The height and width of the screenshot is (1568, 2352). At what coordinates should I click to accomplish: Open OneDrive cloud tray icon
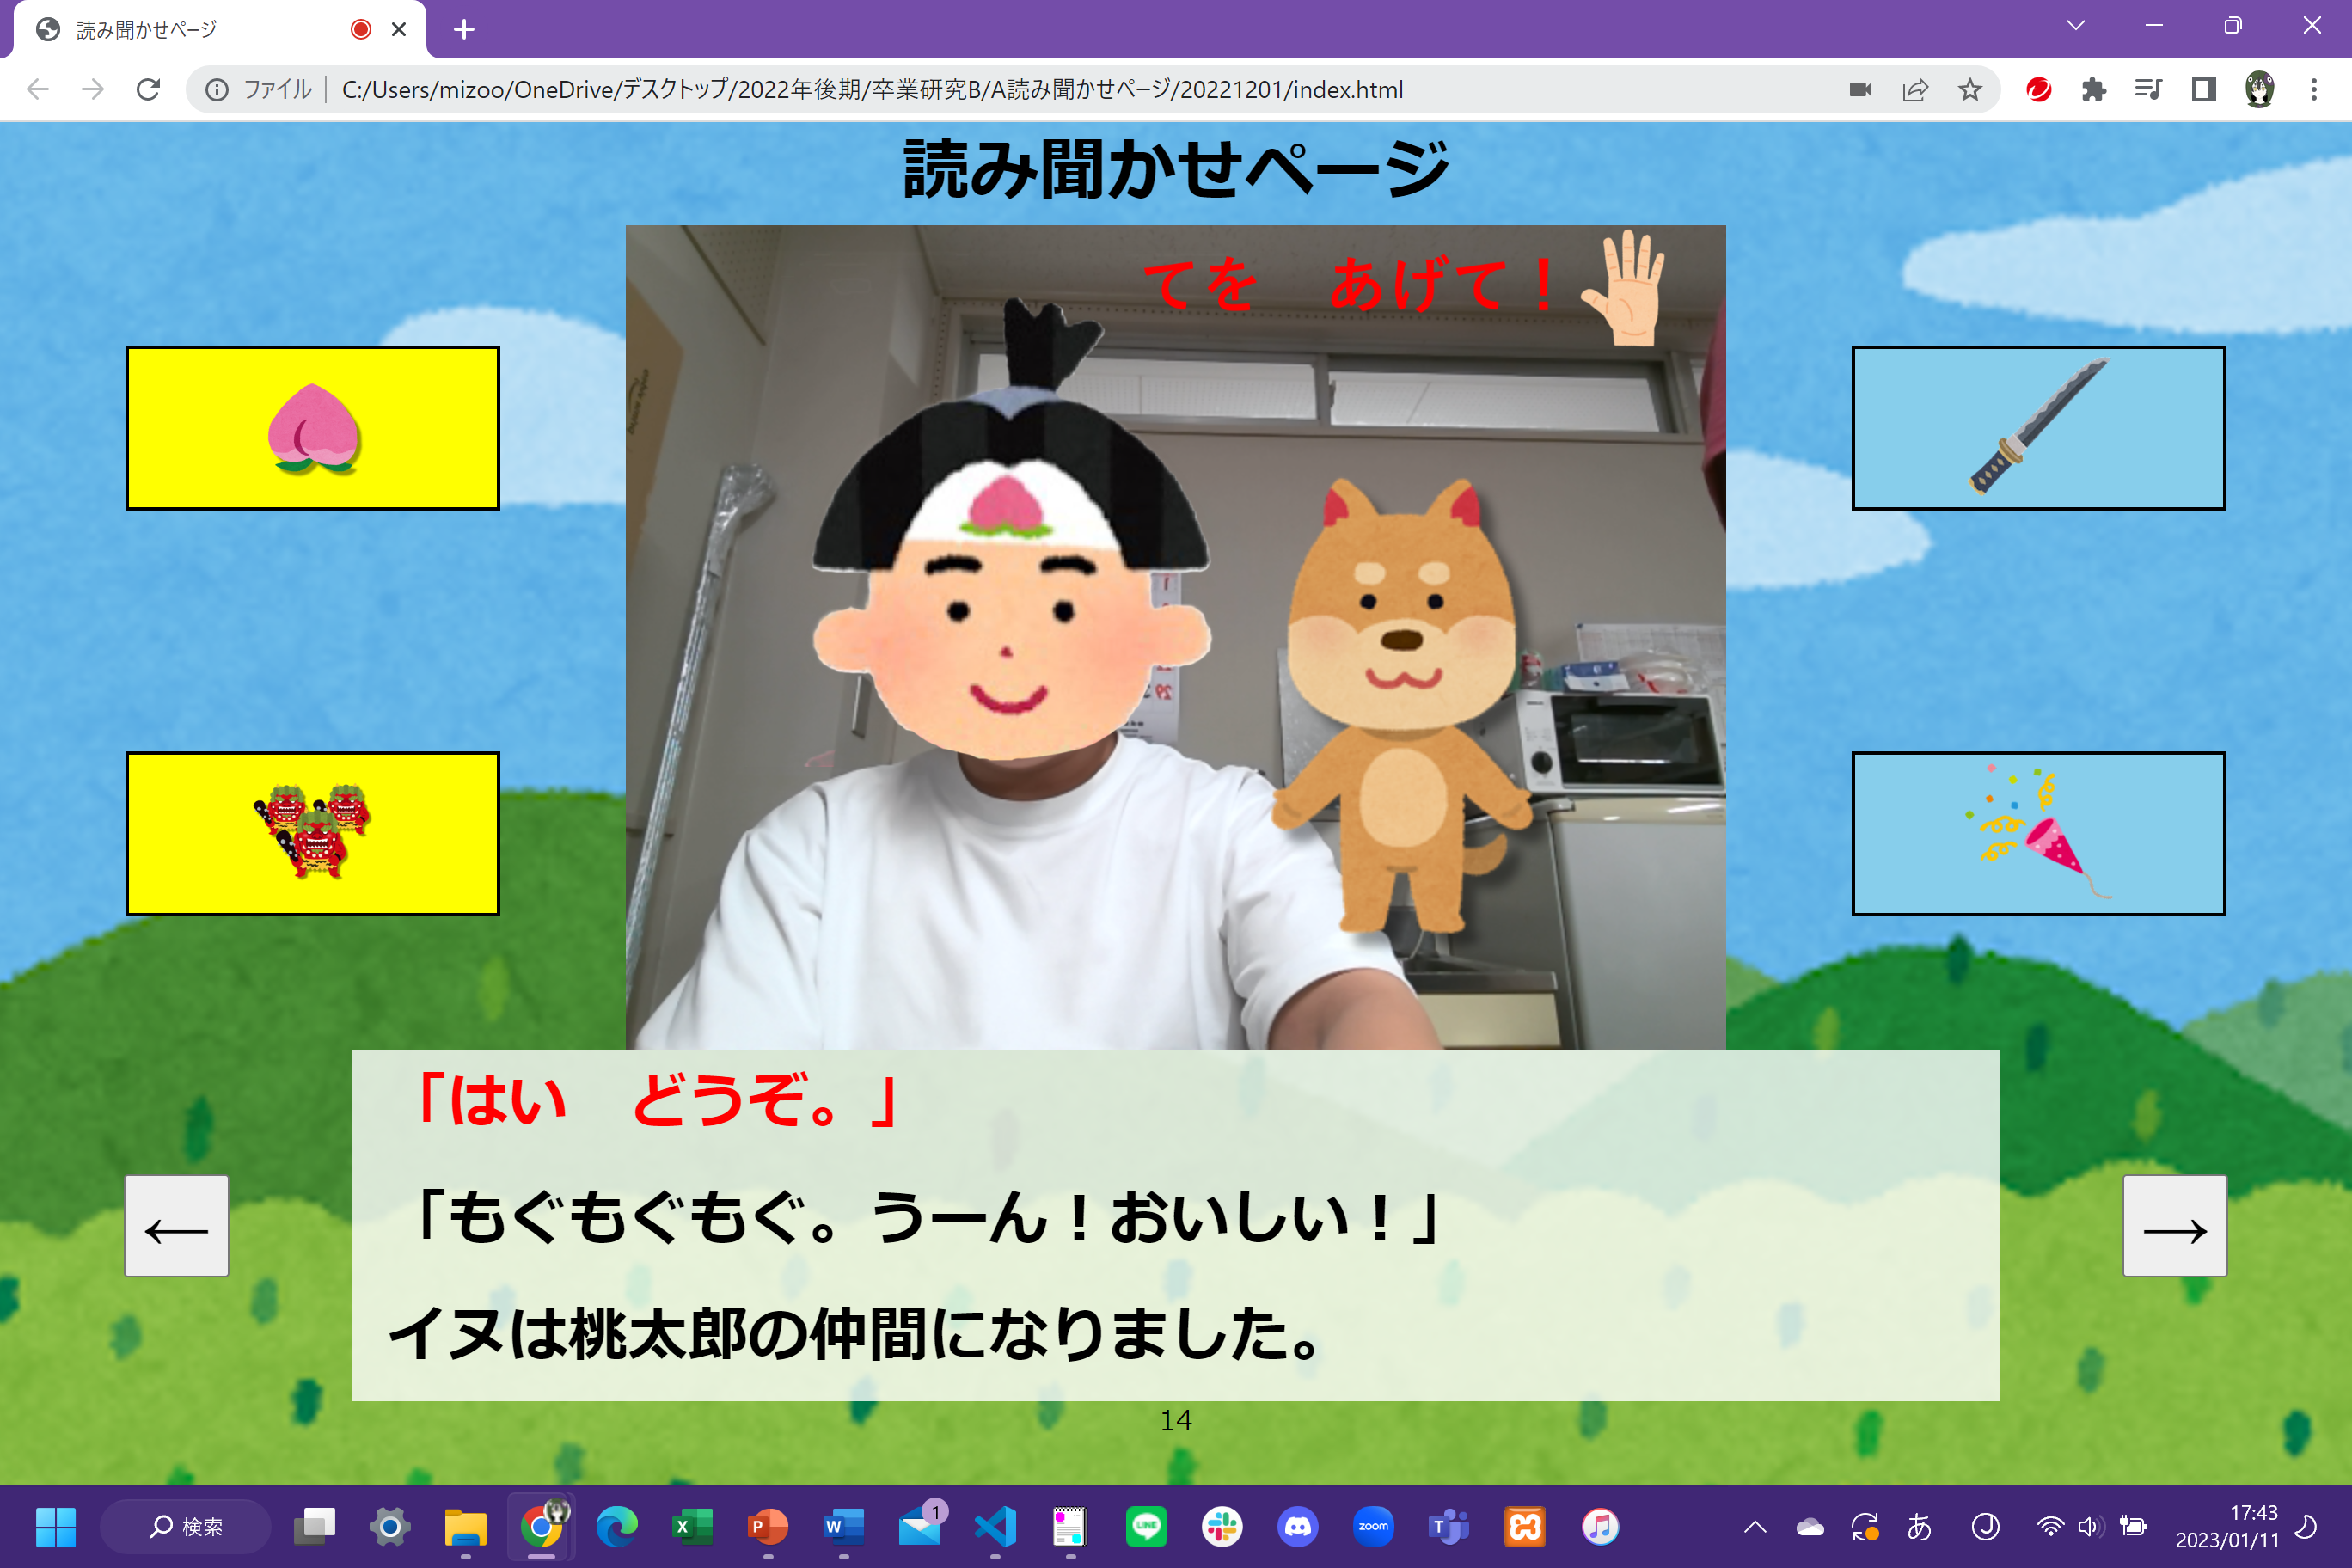click(x=1810, y=1527)
